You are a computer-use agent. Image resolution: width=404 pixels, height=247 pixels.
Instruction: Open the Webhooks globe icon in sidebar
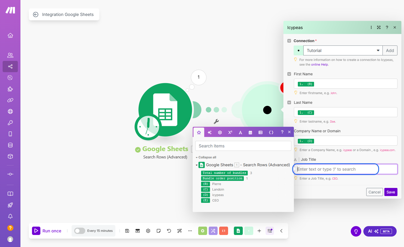(x=10, y=111)
